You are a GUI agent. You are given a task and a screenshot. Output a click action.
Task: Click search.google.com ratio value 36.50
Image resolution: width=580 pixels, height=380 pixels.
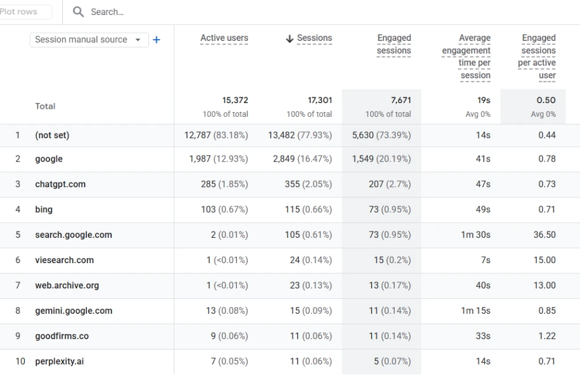coord(544,234)
